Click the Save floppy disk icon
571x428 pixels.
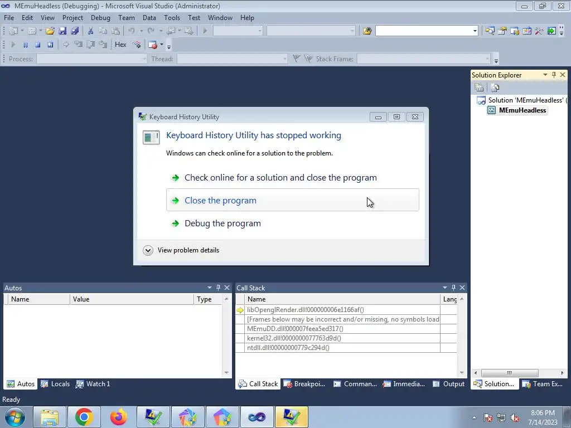62,31
